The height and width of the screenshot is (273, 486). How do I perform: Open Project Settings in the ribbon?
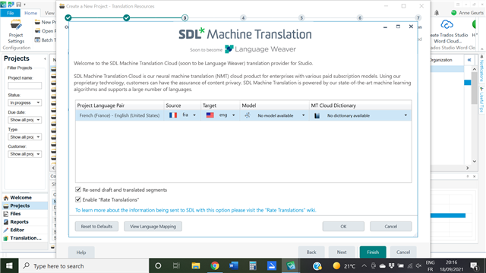click(x=16, y=32)
